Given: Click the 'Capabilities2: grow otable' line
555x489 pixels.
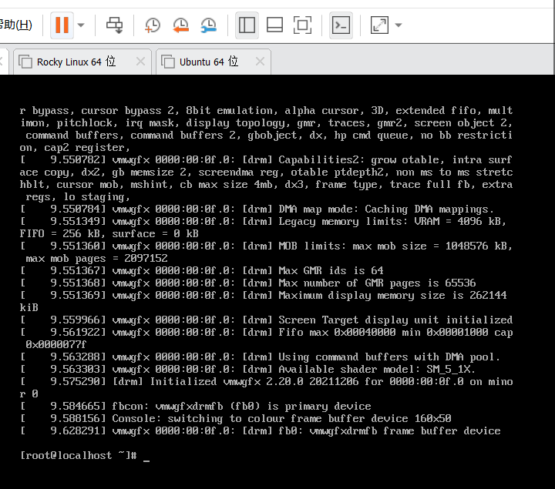Looking at the screenshot, I should (266, 178).
